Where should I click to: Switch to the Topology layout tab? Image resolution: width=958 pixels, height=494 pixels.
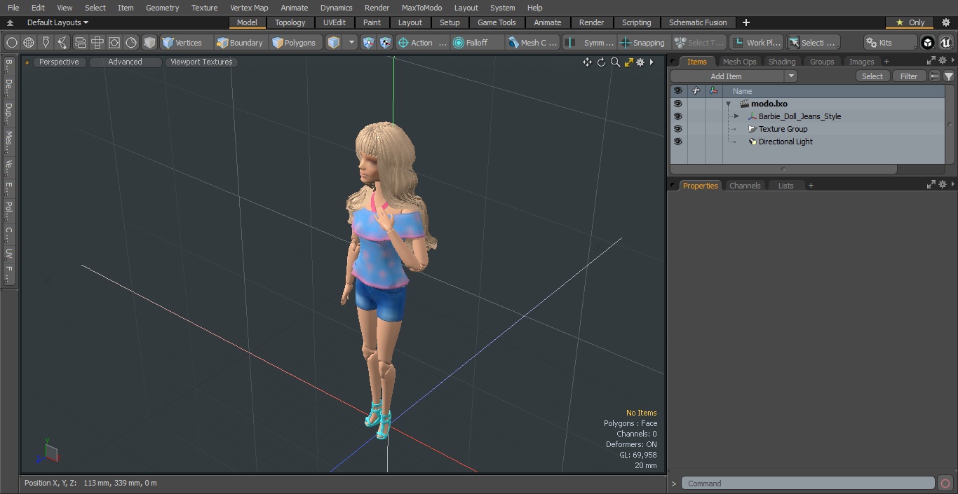click(x=290, y=22)
